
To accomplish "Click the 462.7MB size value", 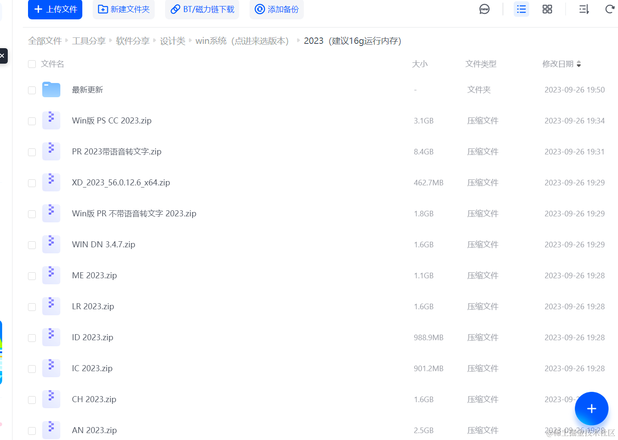I will (428, 183).
